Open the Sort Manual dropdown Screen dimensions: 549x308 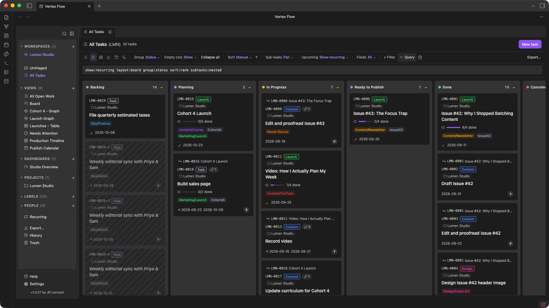[240, 57]
